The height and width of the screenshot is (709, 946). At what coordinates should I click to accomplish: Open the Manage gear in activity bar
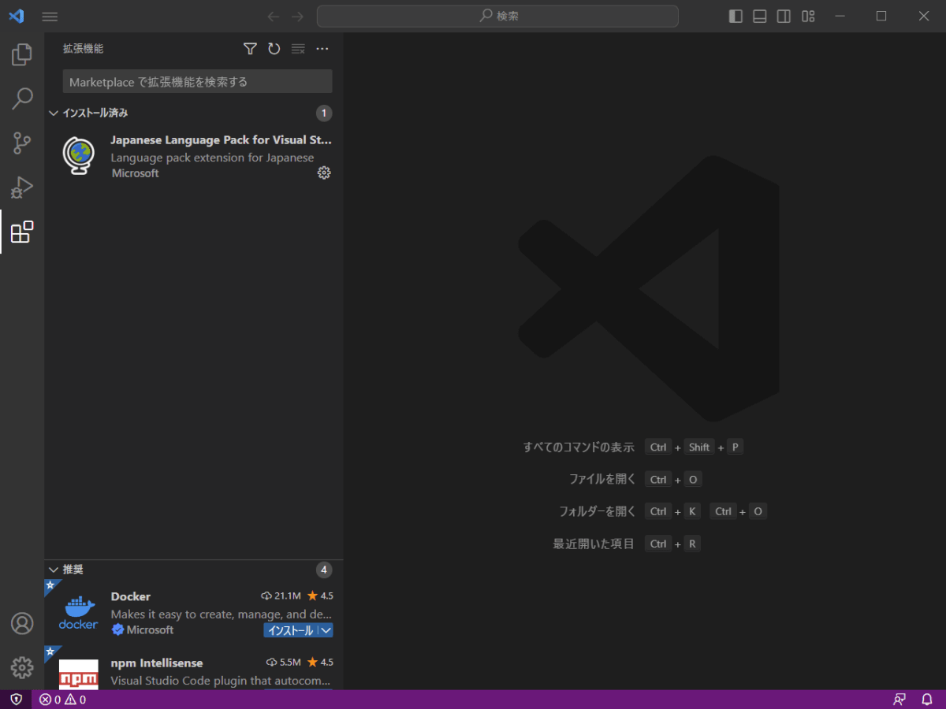click(x=22, y=668)
